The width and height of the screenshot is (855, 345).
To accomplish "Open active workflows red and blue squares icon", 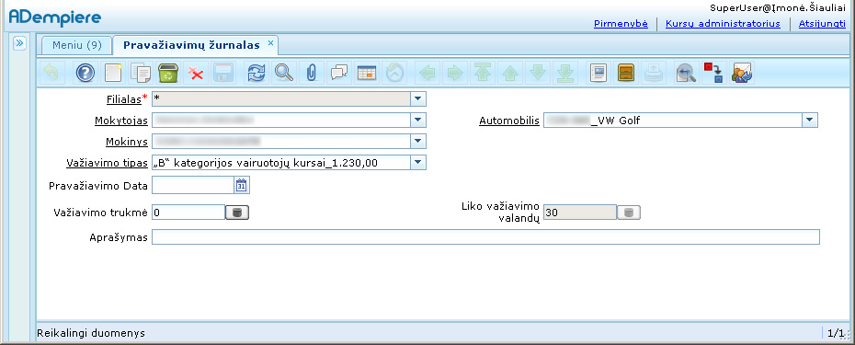I will (x=712, y=73).
